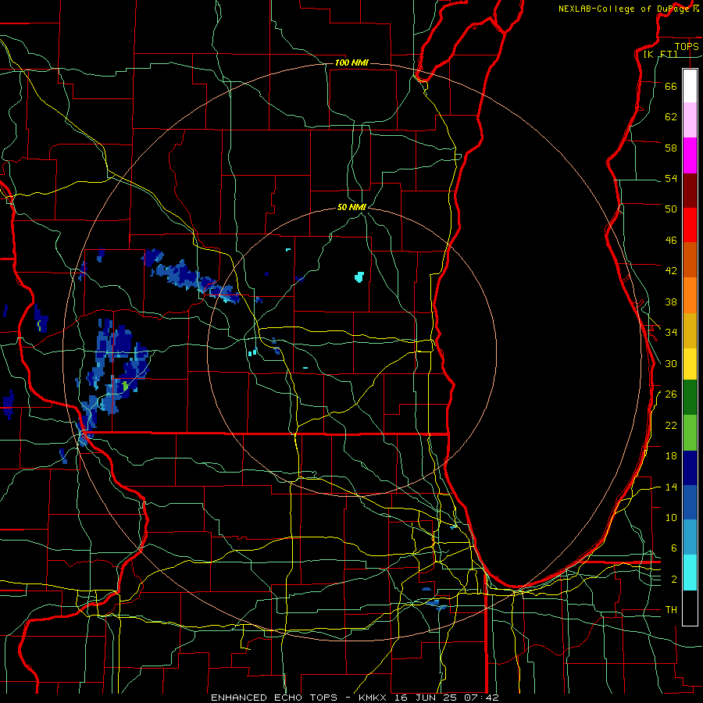The width and height of the screenshot is (703, 703).
Task: Click the TH legend label
Action: point(671,610)
